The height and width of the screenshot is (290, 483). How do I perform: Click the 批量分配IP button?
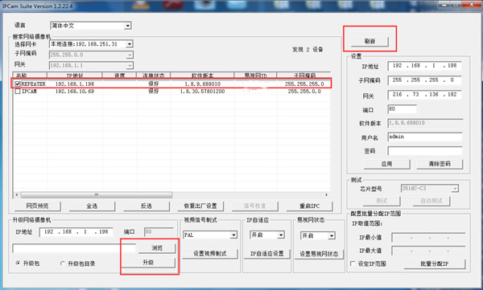[x=435, y=263]
